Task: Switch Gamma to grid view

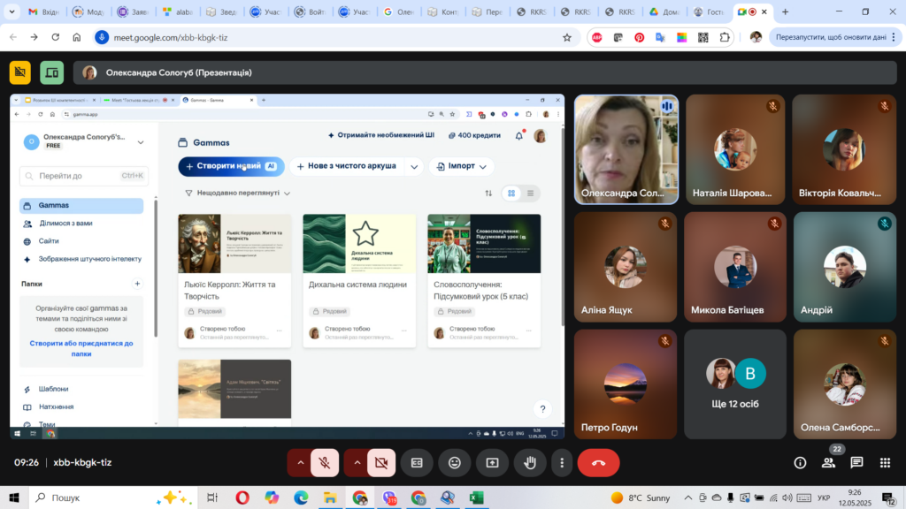Action: click(x=511, y=194)
